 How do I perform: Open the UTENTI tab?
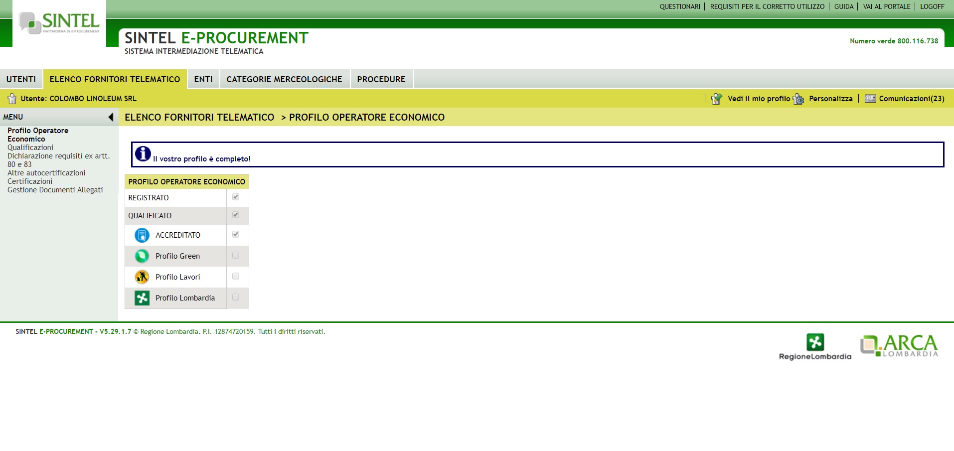click(x=21, y=79)
